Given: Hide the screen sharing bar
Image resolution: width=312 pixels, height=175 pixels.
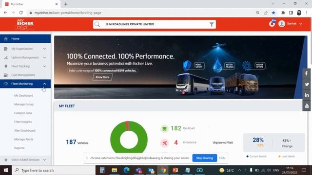Looking at the screenshot, I should 222,158.
